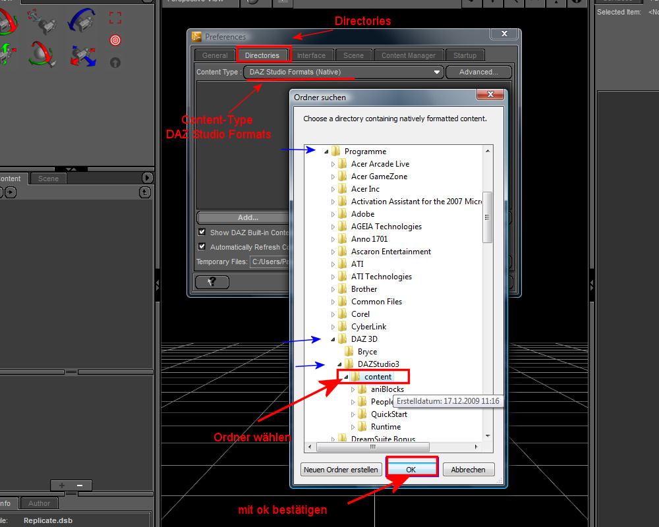Click the red target aim icon
Image resolution: width=659 pixels, height=527 pixels.
point(115,40)
